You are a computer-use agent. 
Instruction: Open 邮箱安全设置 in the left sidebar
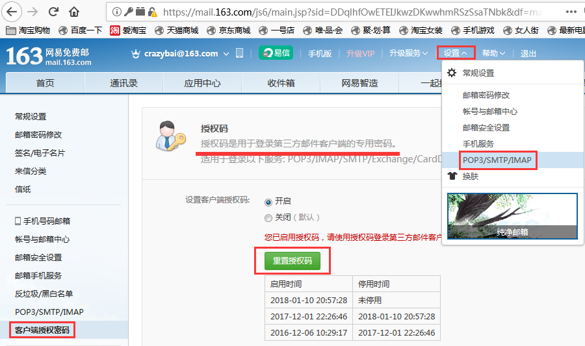tap(38, 258)
